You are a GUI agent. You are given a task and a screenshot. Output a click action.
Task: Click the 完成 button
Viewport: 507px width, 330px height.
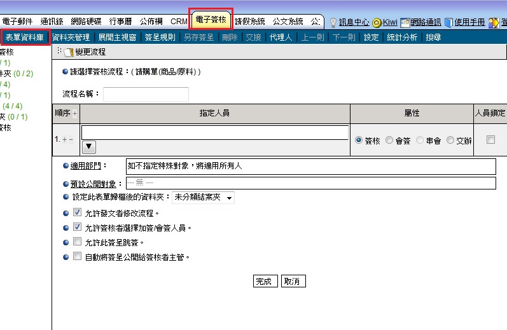point(263,281)
